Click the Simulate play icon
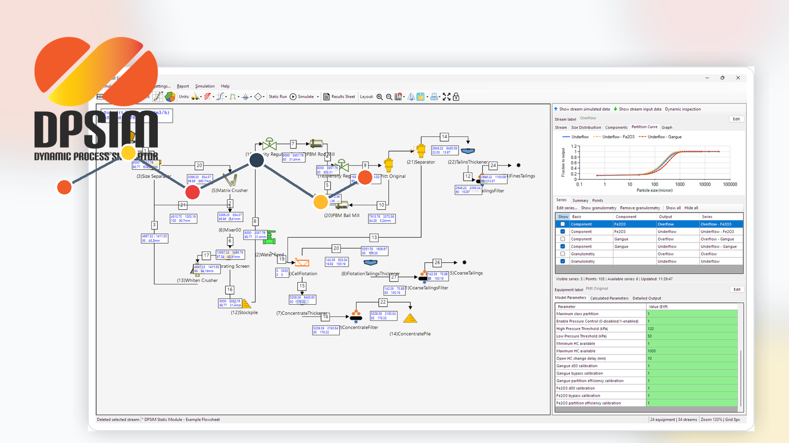789x443 pixels. tap(293, 96)
